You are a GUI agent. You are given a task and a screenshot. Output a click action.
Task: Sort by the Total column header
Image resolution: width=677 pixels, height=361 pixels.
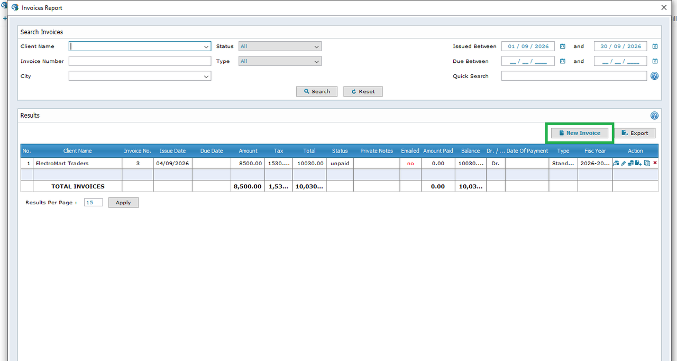[309, 151]
